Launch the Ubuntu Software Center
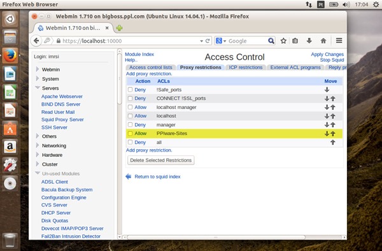 10,129
